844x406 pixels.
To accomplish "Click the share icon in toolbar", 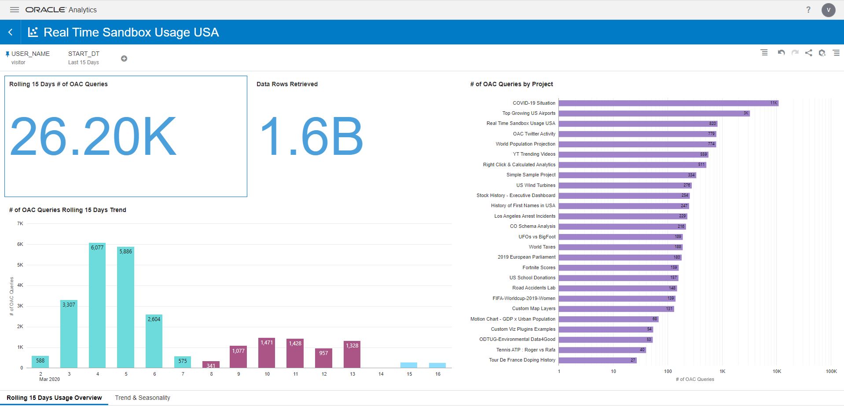I will pos(808,53).
